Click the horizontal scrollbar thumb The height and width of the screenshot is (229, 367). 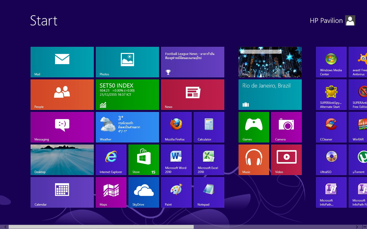(x=101, y=227)
